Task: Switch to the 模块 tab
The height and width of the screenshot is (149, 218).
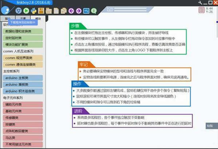Action: click(x=38, y=18)
